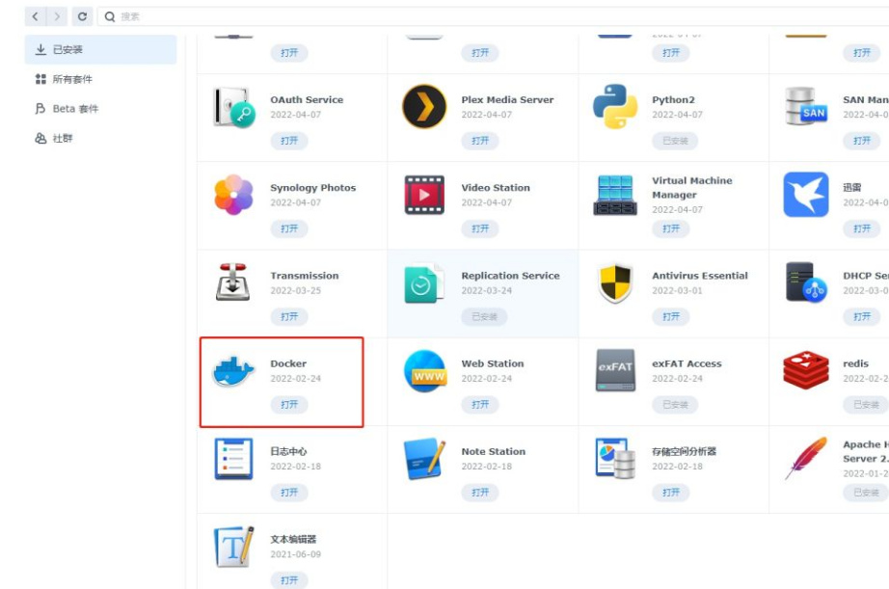The height and width of the screenshot is (589, 889).
Task: Click 打开 under Synology Photos
Action: [289, 228]
